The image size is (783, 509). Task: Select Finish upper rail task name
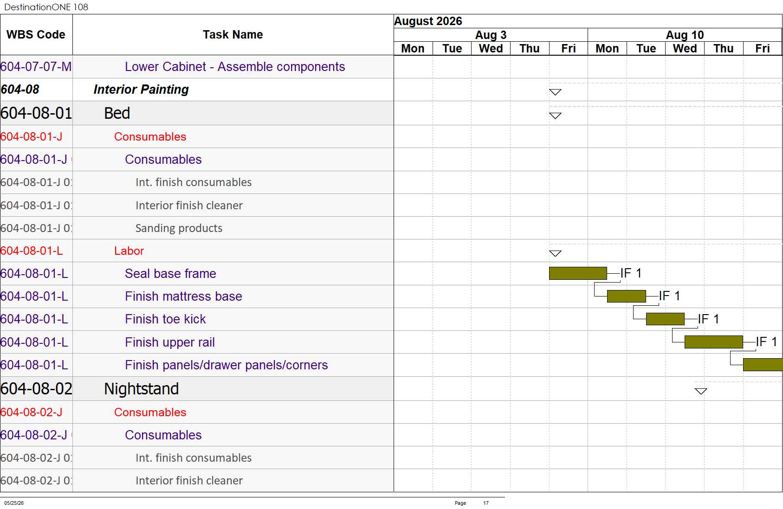170,342
